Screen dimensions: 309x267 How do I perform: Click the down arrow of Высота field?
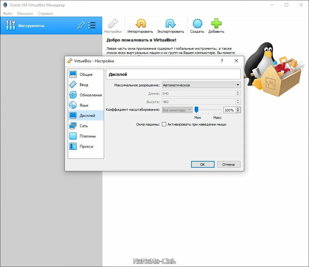tap(238, 103)
